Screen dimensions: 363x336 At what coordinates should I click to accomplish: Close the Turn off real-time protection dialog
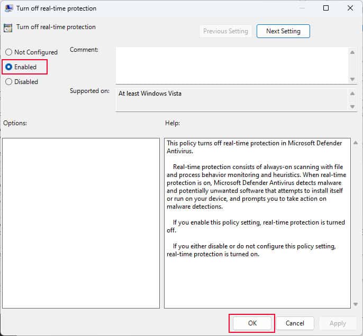click(350, 8)
